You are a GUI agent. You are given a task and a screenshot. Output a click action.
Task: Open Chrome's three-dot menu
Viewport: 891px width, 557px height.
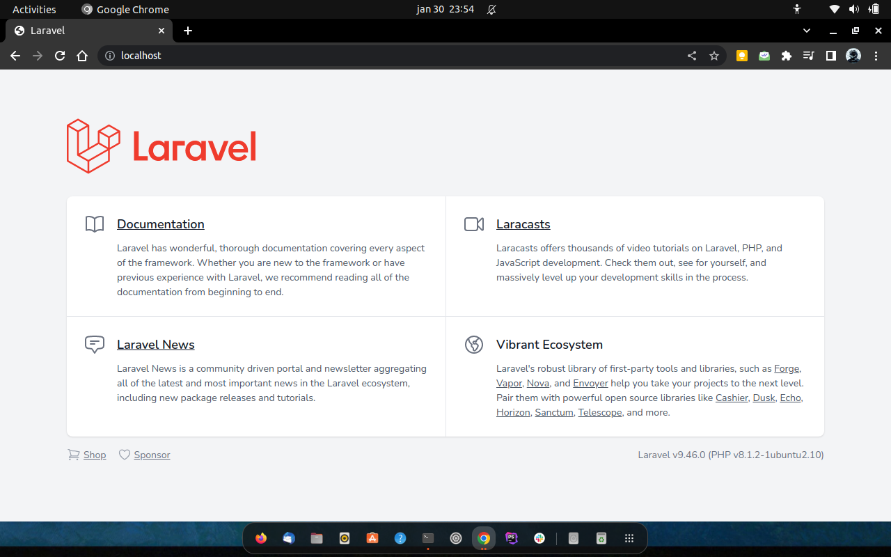pyautogui.click(x=876, y=56)
